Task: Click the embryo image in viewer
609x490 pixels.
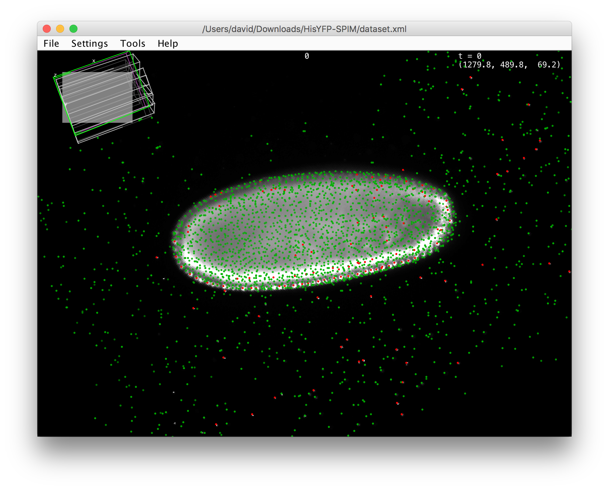Action: click(x=313, y=230)
